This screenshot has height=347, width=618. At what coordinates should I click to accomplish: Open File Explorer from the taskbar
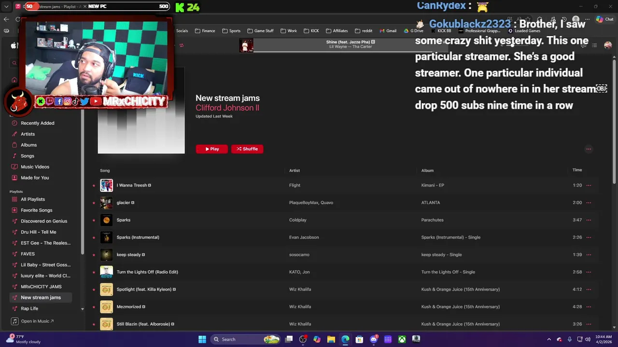tap(331, 339)
